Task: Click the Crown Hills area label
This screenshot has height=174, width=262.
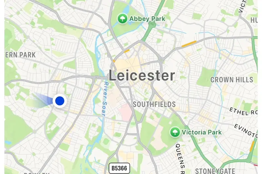Action: 232,80
